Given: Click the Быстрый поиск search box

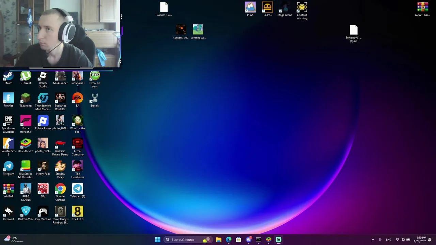Looking at the screenshot, I should coord(188,240).
